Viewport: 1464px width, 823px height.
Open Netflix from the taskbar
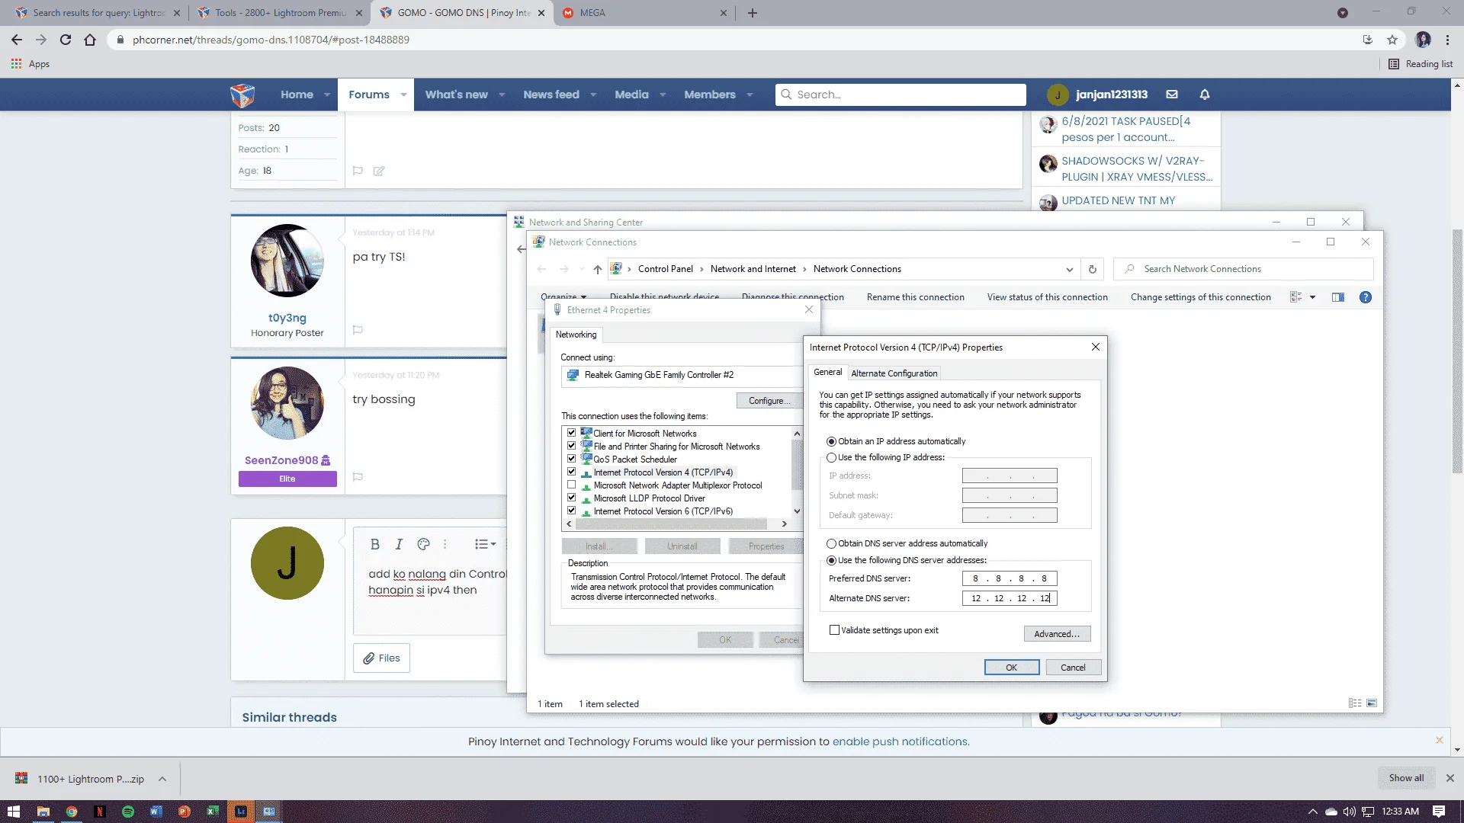point(99,812)
